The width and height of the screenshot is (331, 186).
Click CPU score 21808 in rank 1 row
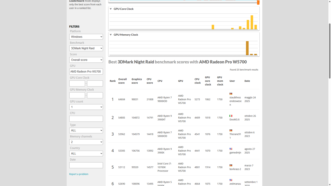[x=150, y=99]
